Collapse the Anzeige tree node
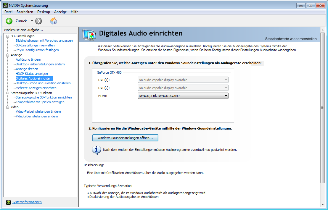 click(x=7, y=55)
